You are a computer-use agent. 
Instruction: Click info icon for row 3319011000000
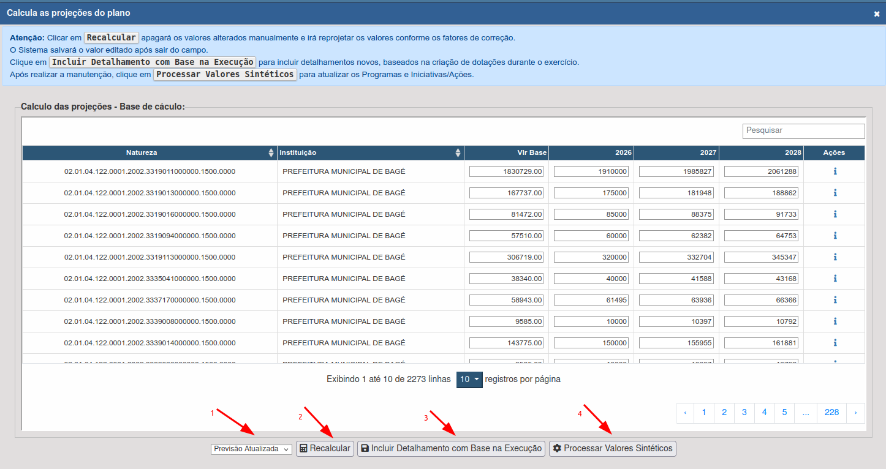click(x=835, y=171)
